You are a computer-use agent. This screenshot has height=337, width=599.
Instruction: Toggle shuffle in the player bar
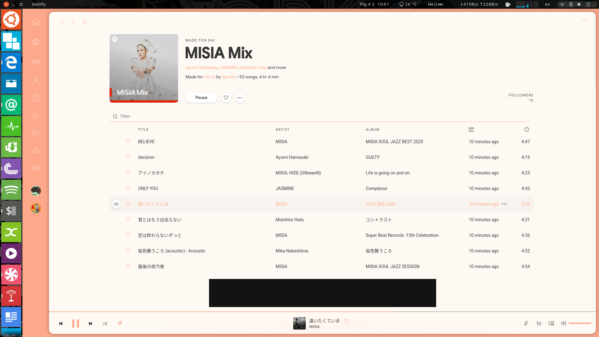105,324
